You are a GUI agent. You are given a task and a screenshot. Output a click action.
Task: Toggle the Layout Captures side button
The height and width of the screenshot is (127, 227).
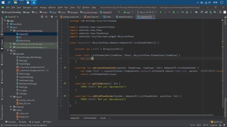pos(2,112)
